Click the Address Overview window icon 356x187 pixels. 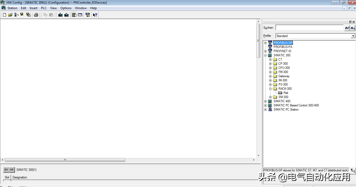click(x=80, y=15)
